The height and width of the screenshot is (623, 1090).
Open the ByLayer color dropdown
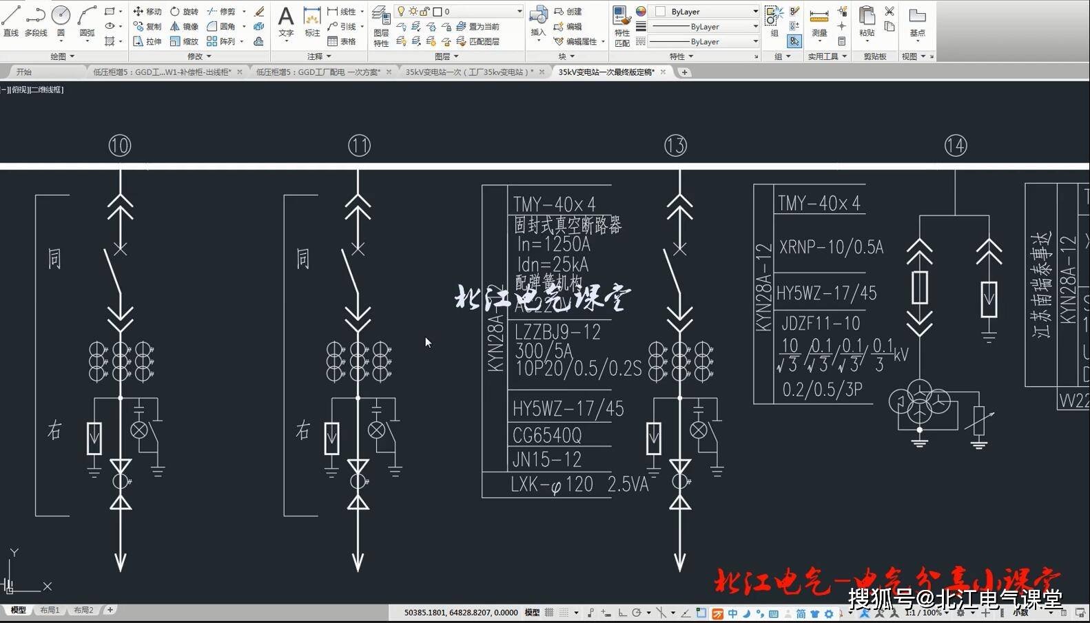pyautogui.click(x=755, y=12)
